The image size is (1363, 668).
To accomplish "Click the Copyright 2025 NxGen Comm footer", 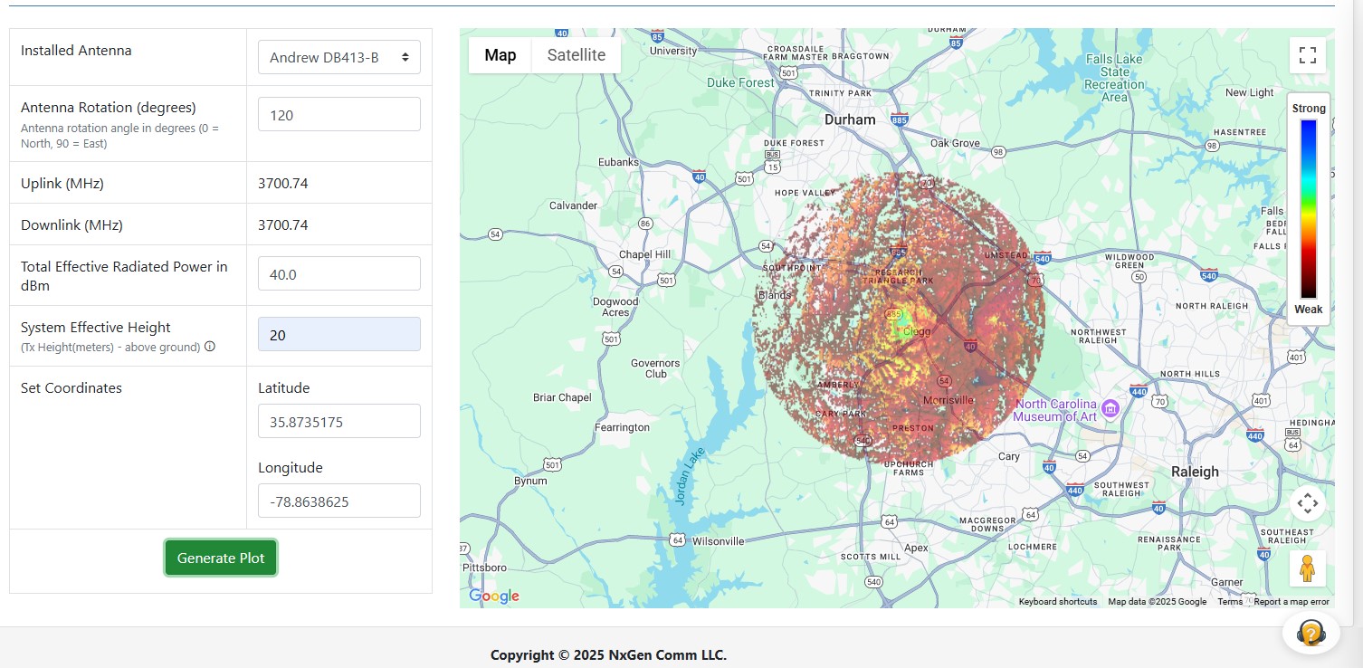I will tap(608, 654).
